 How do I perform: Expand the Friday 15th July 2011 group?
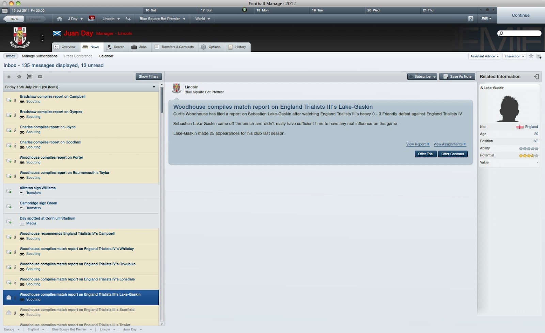(x=81, y=87)
